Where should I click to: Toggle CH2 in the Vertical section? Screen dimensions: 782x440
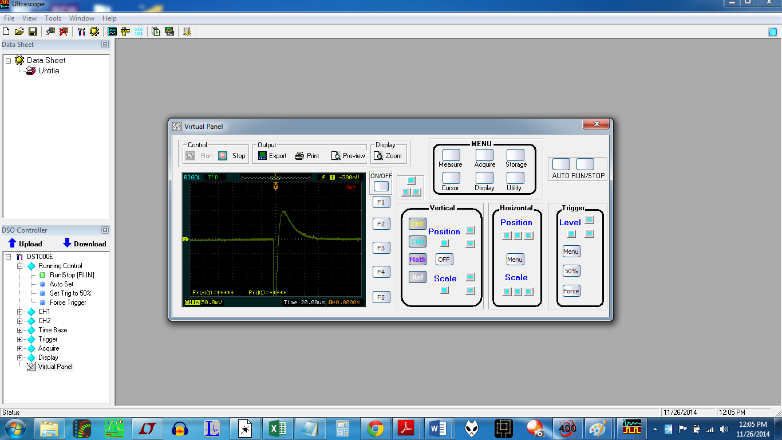click(417, 242)
